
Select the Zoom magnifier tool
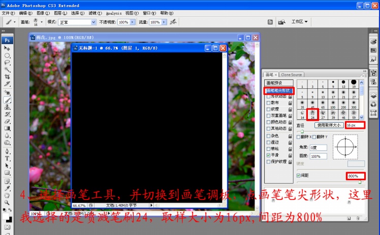pos(8,202)
